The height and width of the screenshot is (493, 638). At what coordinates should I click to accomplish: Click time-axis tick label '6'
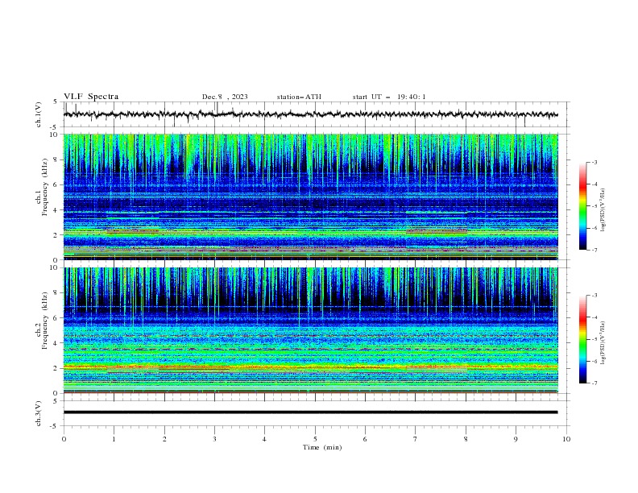[x=365, y=439]
